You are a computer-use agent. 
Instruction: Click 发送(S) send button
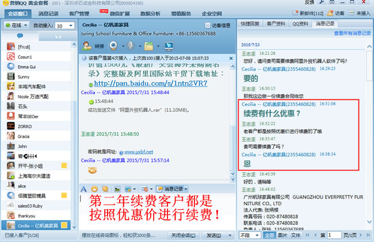click(x=214, y=235)
